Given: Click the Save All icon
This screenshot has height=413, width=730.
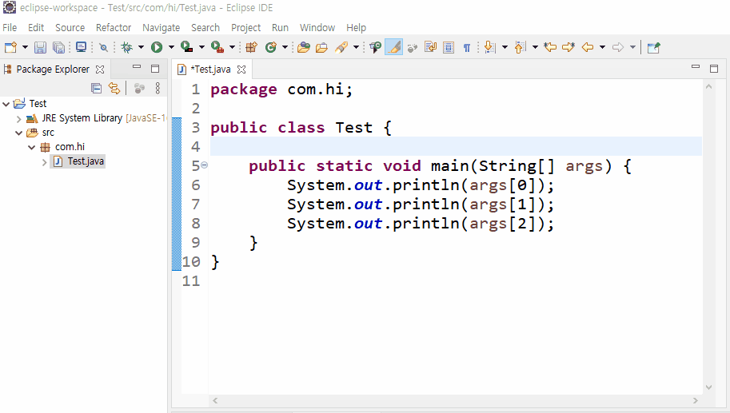Looking at the screenshot, I should coord(58,47).
